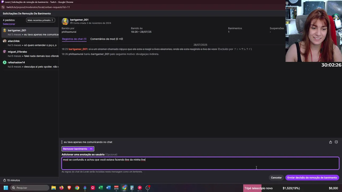
Task: Open Word from the taskbar
Action: [108, 188]
